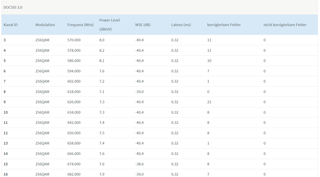Click the Frequenz (MHz) column header
The height and width of the screenshot is (177, 320).
coord(80,25)
